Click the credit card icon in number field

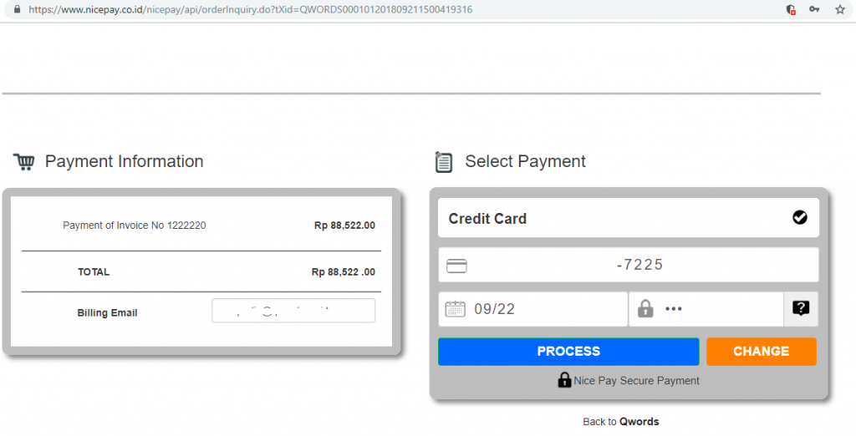(x=456, y=266)
